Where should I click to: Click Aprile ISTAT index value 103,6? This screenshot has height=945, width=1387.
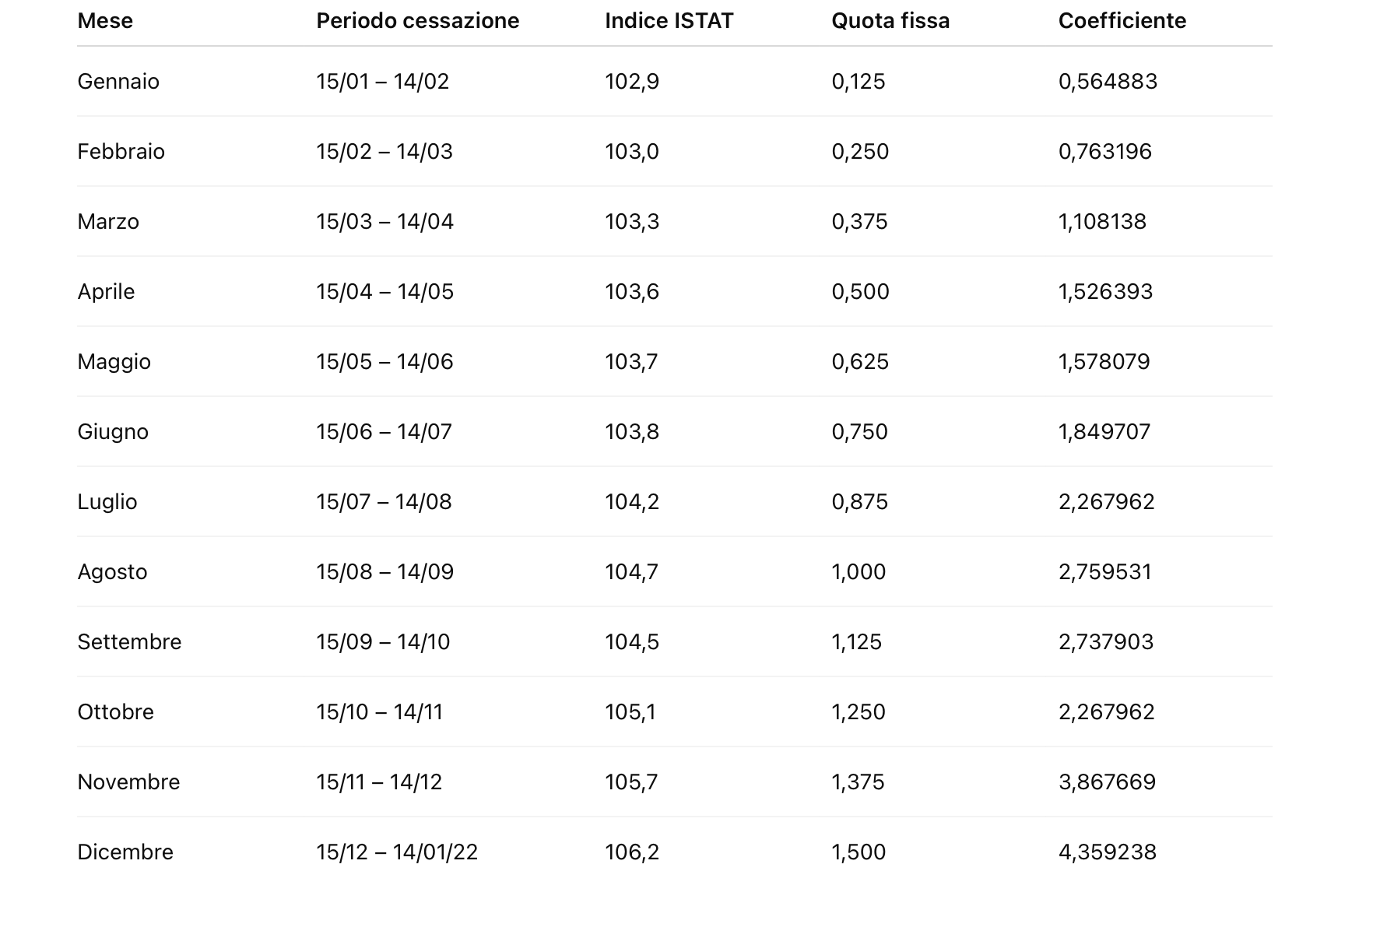click(x=631, y=292)
